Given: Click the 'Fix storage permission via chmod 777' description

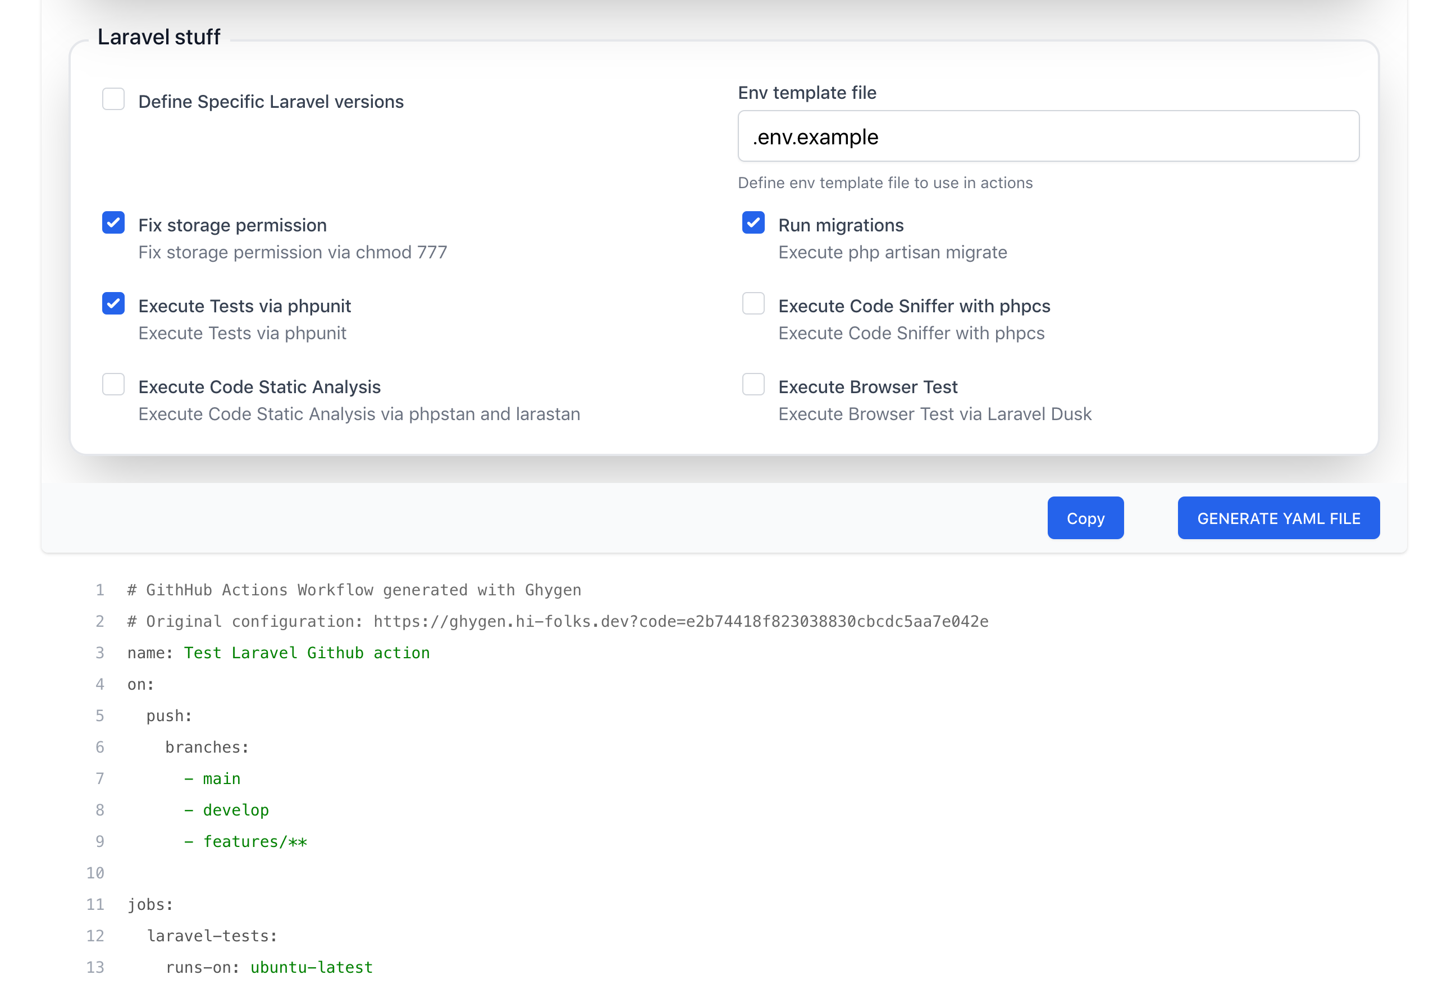Looking at the screenshot, I should pyautogui.click(x=293, y=253).
